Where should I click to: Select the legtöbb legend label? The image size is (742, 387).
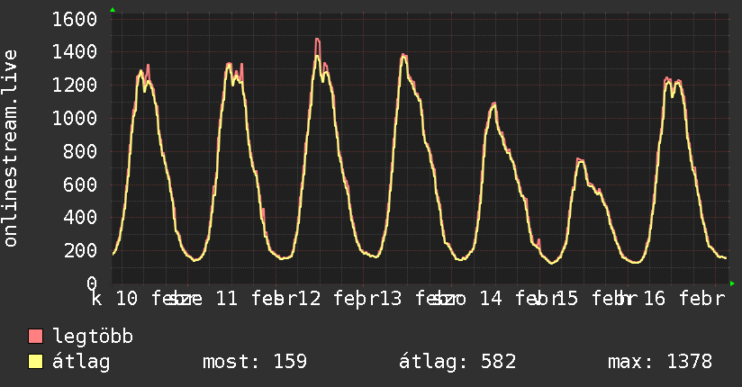coord(93,337)
